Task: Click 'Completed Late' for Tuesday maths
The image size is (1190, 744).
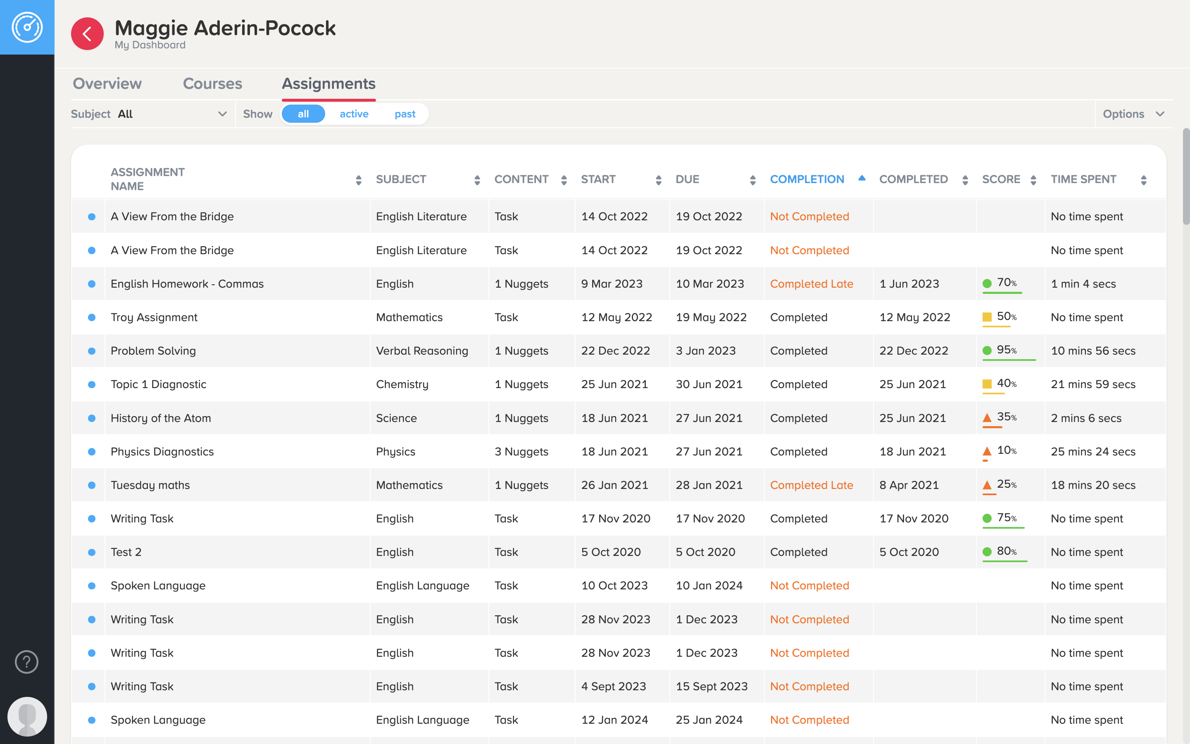Action: coord(812,485)
